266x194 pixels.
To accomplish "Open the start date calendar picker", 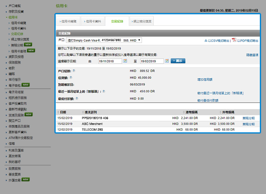I will click(x=126, y=61).
